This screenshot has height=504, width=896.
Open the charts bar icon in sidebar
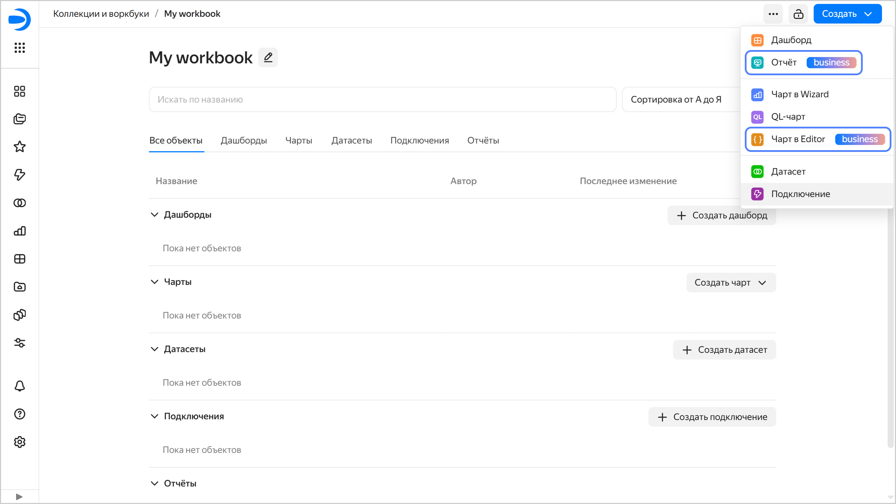point(20,231)
